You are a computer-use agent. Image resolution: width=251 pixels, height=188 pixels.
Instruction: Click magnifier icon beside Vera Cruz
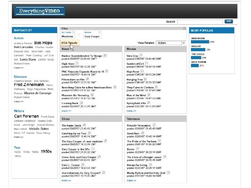(x=141, y=55)
